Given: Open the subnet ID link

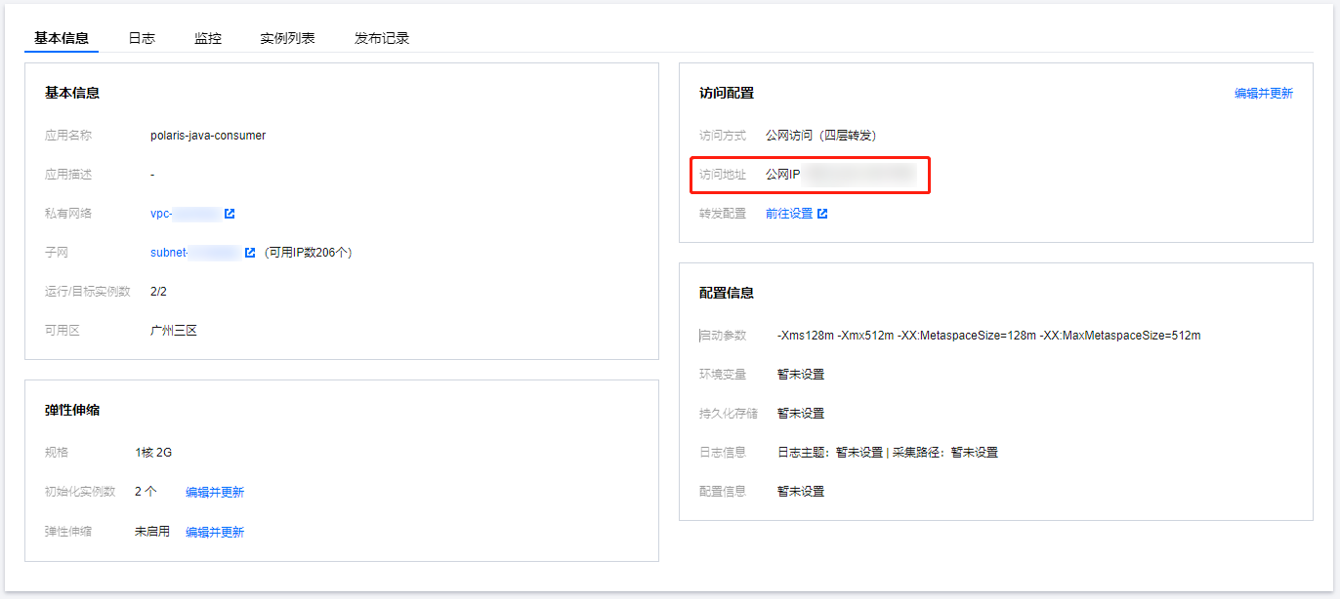Looking at the screenshot, I should [x=194, y=253].
